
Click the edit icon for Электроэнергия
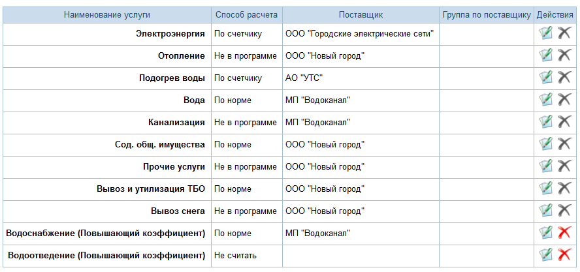click(545, 33)
